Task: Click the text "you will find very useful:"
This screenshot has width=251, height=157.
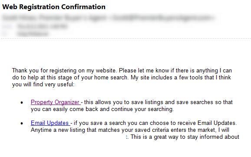Action: (x=43, y=84)
